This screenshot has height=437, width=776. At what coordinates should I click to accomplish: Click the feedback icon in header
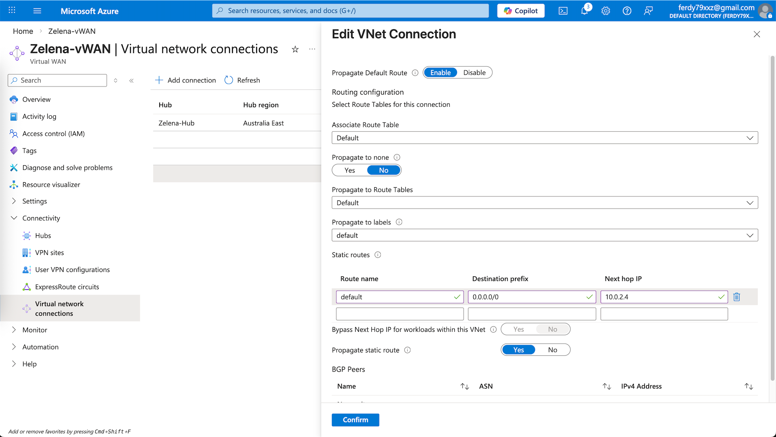(648, 11)
